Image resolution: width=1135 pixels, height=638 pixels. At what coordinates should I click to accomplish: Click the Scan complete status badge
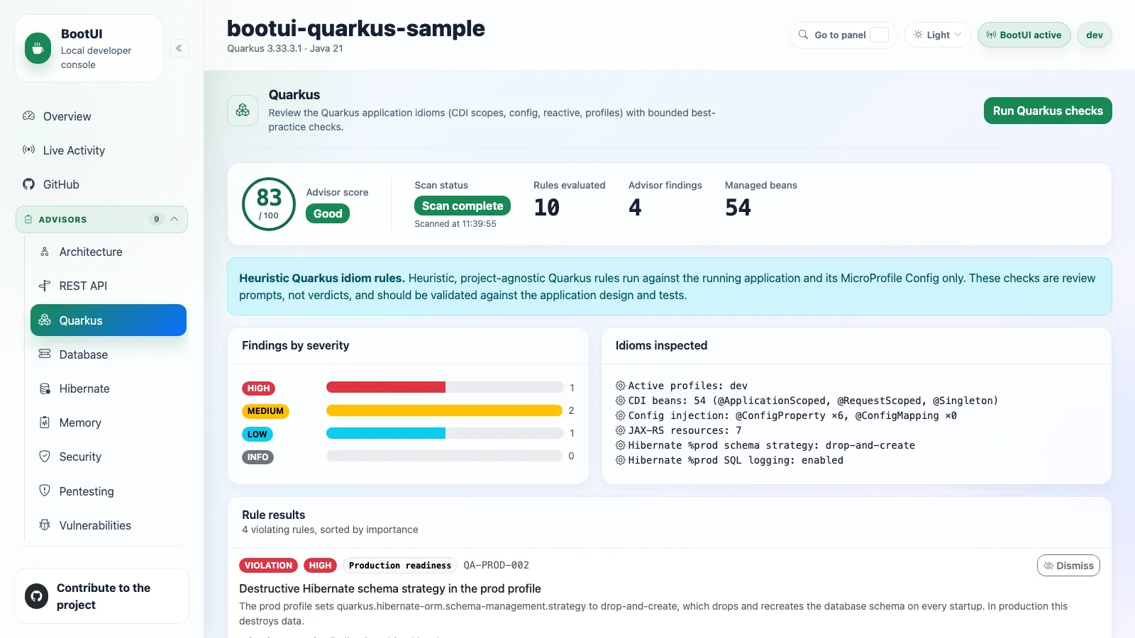coord(463,206)
